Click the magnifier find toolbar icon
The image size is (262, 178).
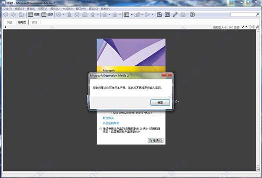click(69, 14)
